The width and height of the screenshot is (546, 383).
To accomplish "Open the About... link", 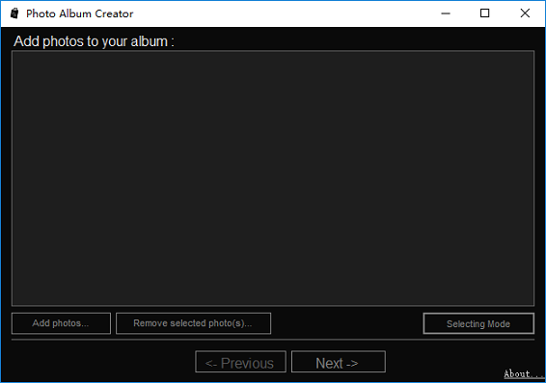I will pyautogui.click(x=525, y=374).
